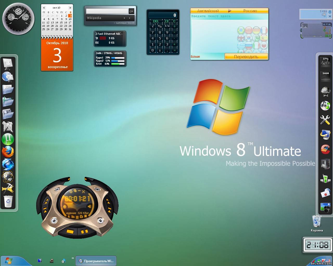Open the music CD icon in right dock
The image size is (333, 266).
(325, 105)
